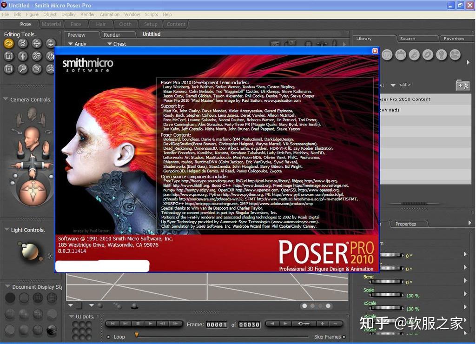Switch to the Properties tab
Screen dimensions: 476x344
(405, 224)
